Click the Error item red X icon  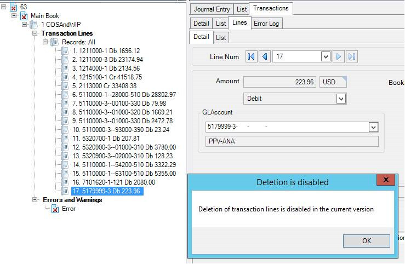[55, 209]
